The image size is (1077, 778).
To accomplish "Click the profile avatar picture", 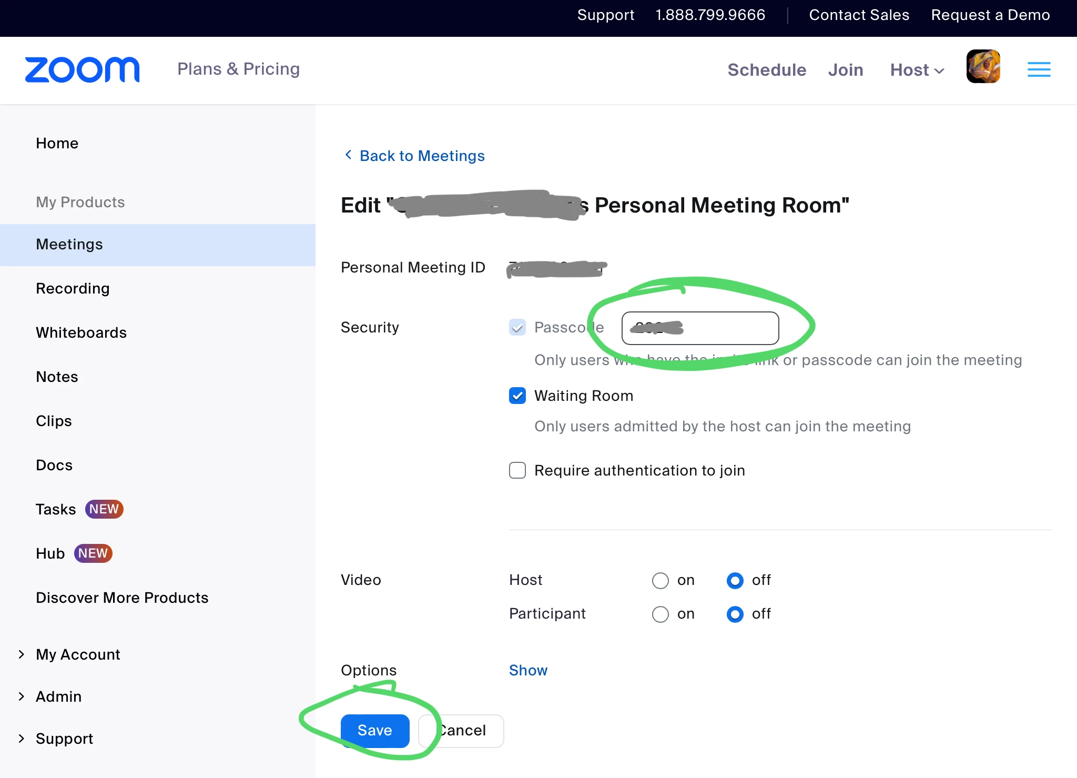I will [x=983, y=67].
